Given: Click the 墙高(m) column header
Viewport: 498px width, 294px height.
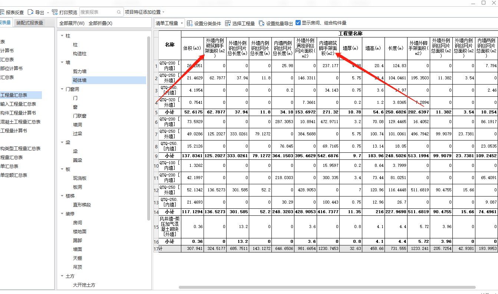Looking at the screenshot, I should [x=373, y=48].
